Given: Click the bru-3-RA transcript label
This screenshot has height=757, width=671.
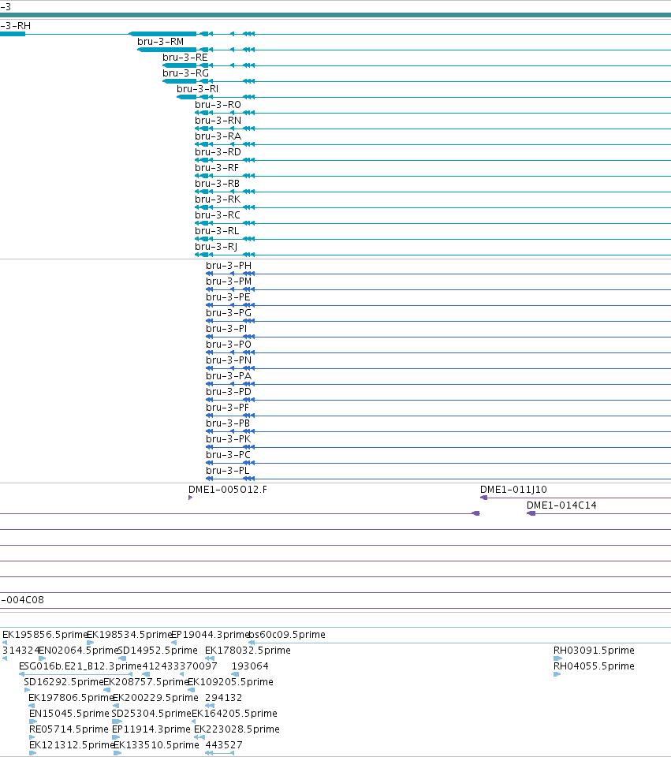Looking at the screenshot, I should coord(218,136).
